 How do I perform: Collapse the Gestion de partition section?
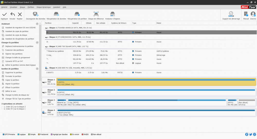(37, 69)
